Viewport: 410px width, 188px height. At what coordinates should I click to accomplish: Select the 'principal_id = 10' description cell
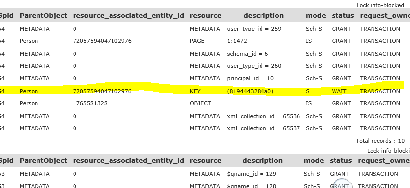pyautogui.click(x=250, y=78)
